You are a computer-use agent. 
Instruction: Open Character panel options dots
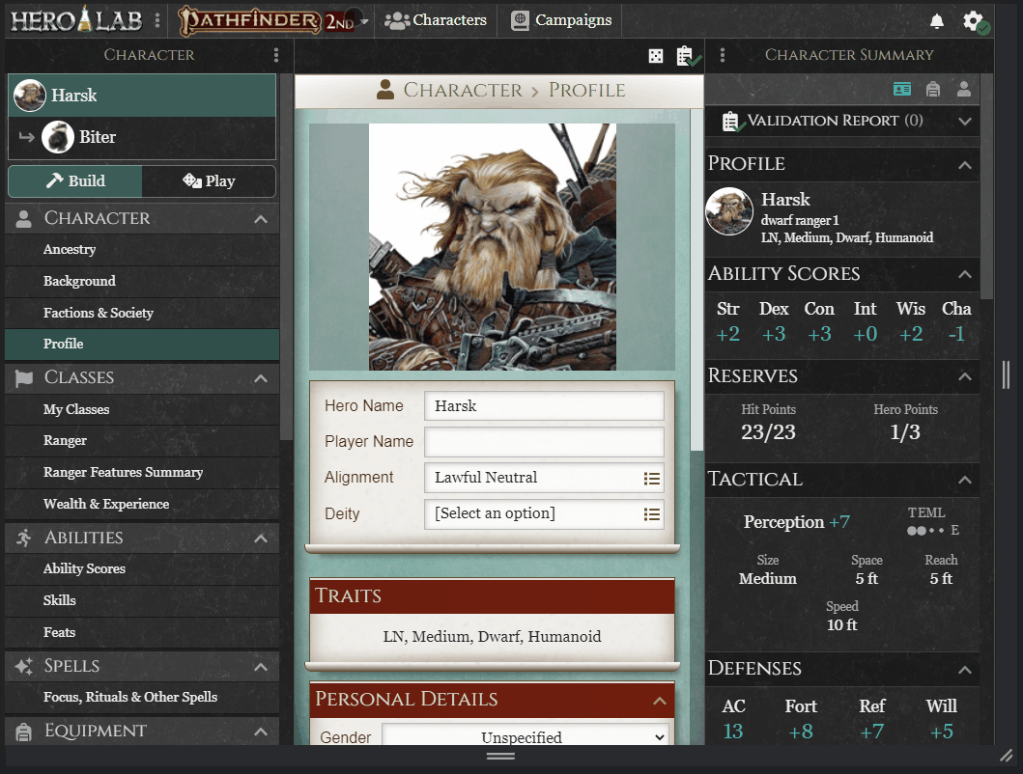pyautogui.click(x=276, y=55)
